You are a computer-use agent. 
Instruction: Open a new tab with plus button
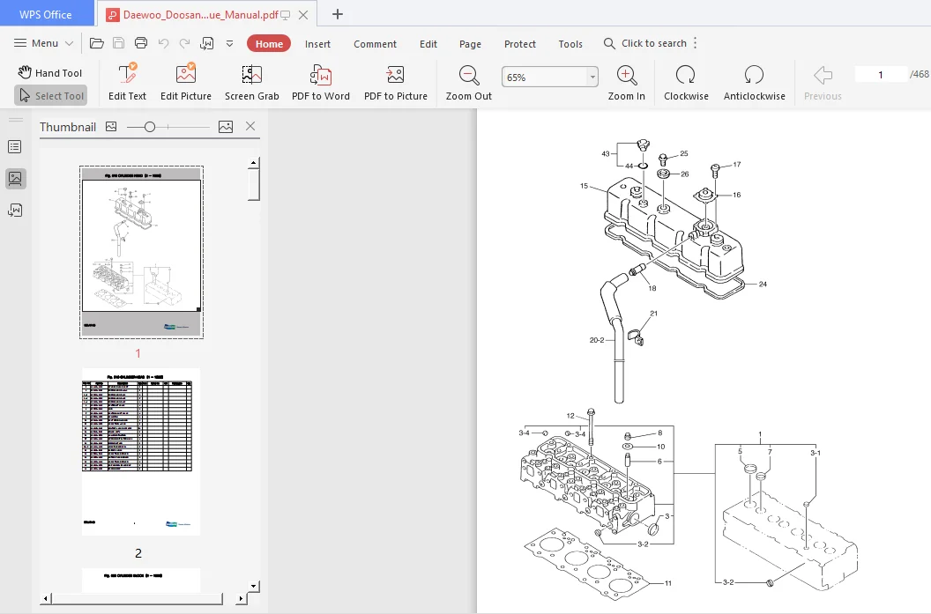click(338, 14)
